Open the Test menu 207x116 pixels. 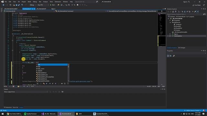[x=40, y=2]
